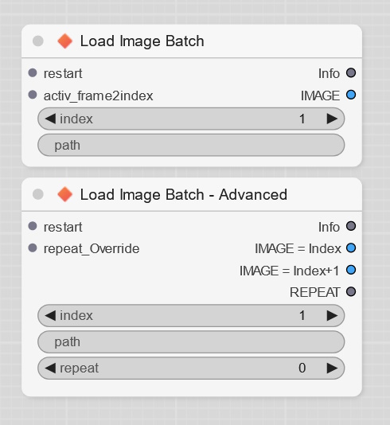Increase index value in Load Image Batch node

pos(332,119)
